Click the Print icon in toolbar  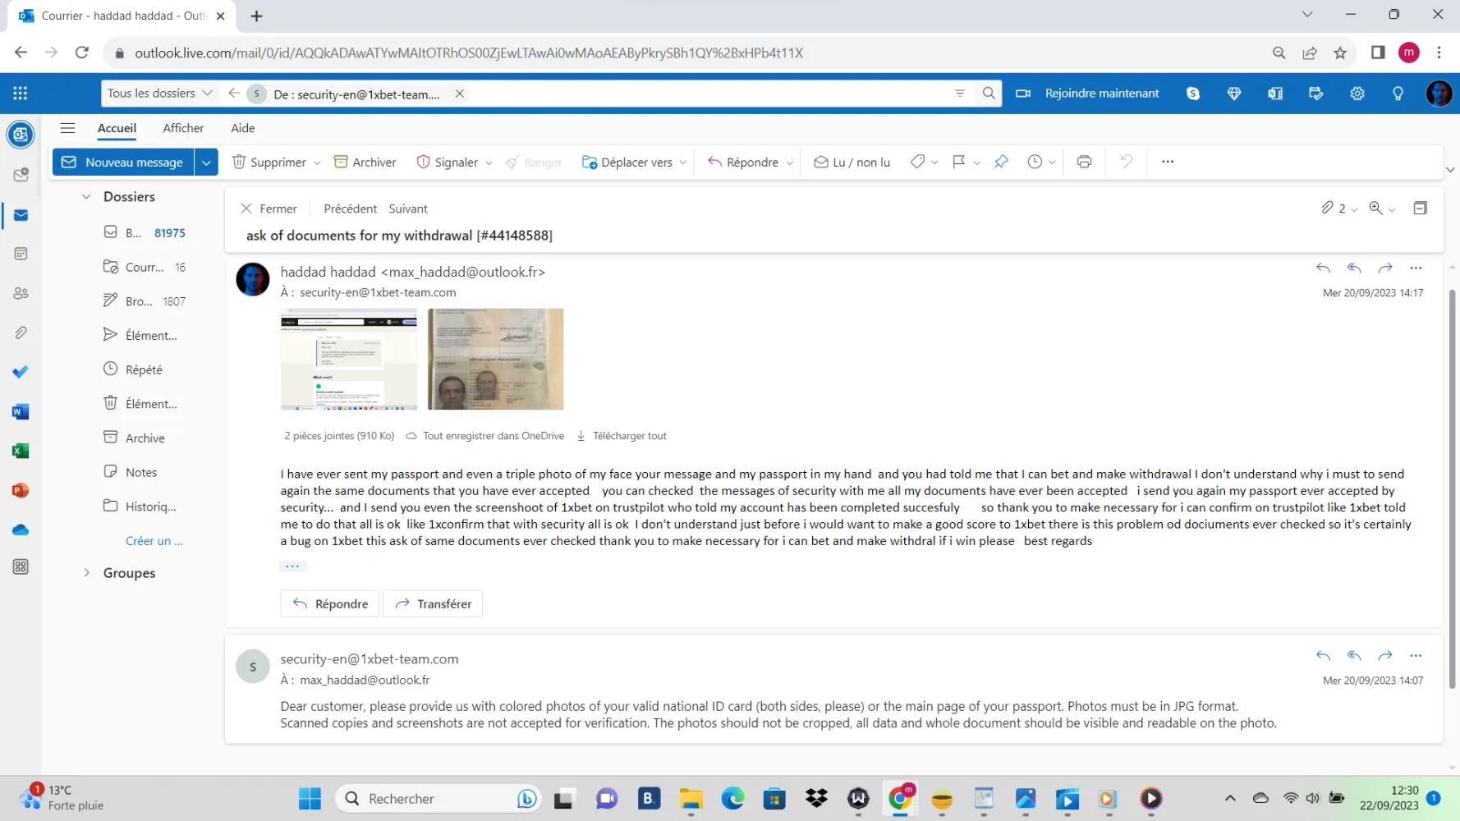(x=1084, y=162)
